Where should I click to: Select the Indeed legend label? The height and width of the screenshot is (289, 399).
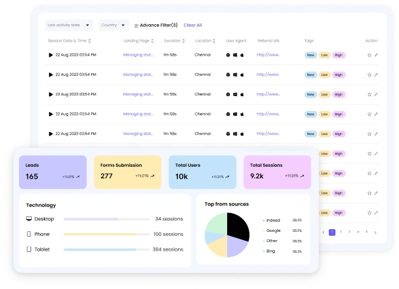coord(273,220)
